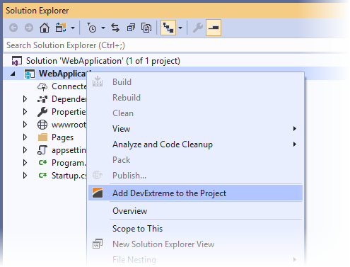Click the Forward navigation arrow in toolbar
Screen dimensions: 350x267
pyautogui.click(x=29, y=28)
